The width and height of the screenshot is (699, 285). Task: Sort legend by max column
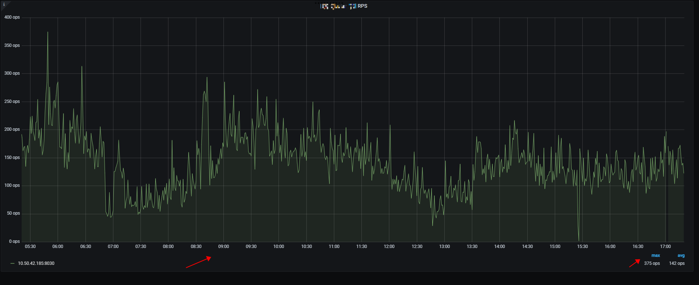655,256
